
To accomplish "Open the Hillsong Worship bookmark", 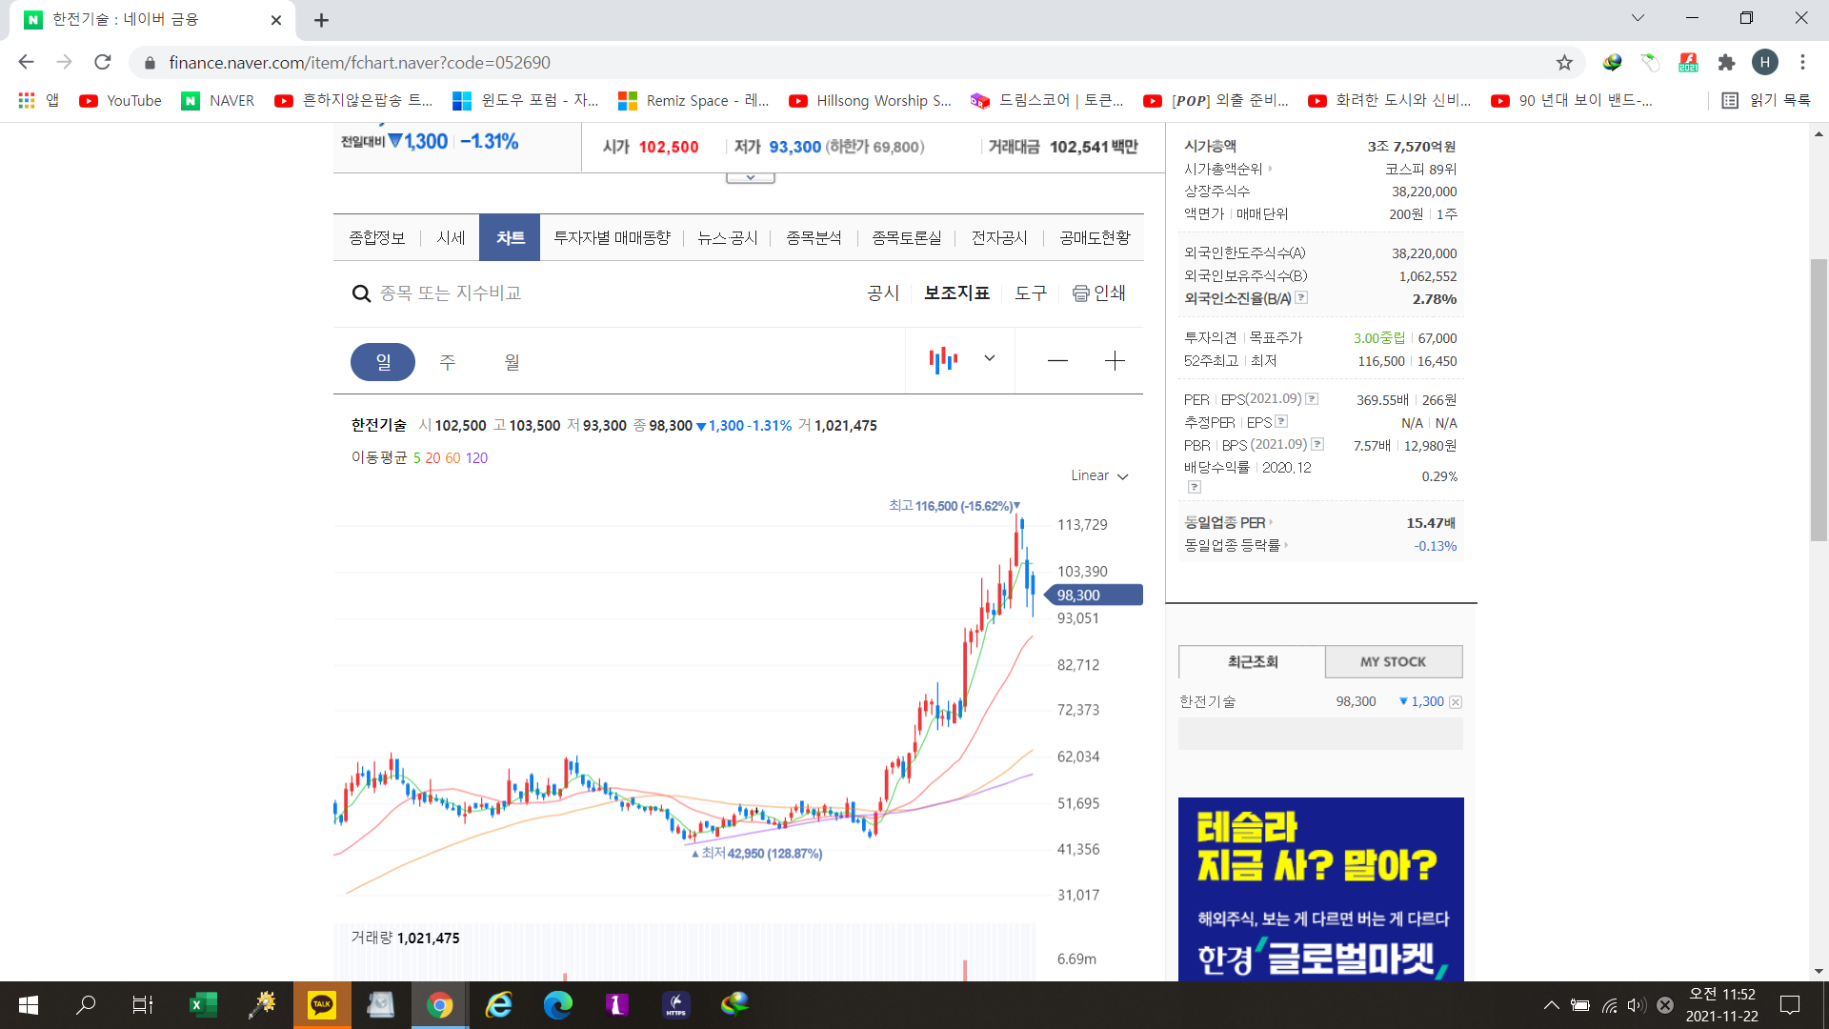I will point(871,100).
